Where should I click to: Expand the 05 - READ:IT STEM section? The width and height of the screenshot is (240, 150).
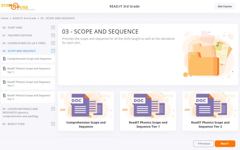[53, 124]
